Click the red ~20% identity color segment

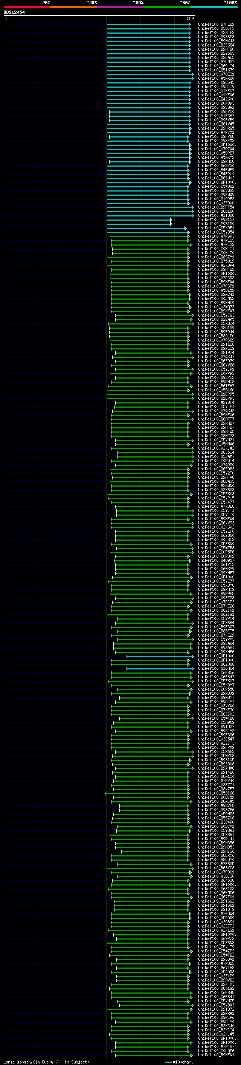click(27, 7)
